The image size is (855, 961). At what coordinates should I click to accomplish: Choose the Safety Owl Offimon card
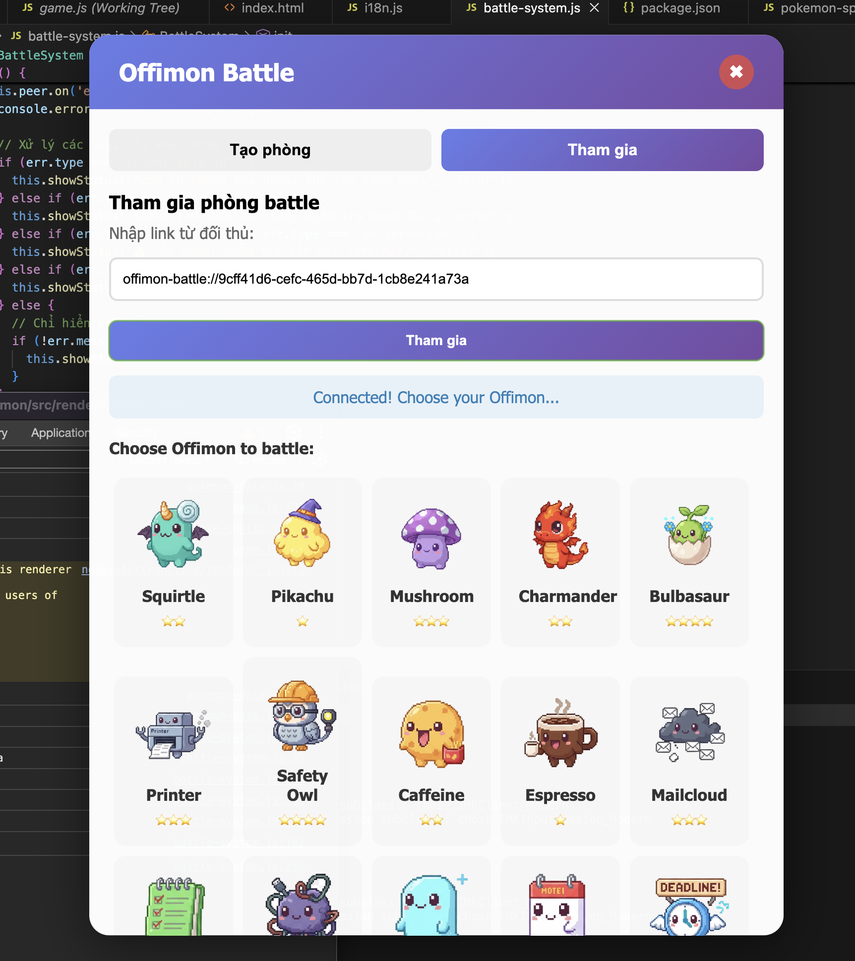(303, 751)
